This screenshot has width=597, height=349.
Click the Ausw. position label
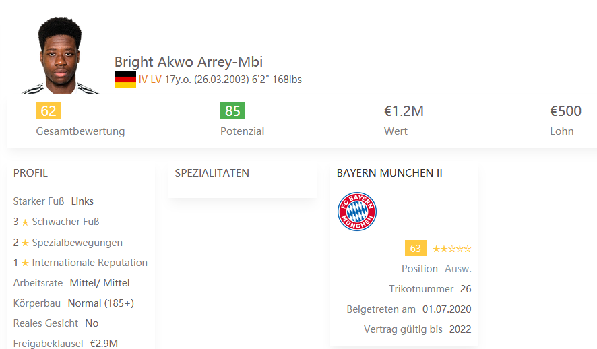point(458,269)
